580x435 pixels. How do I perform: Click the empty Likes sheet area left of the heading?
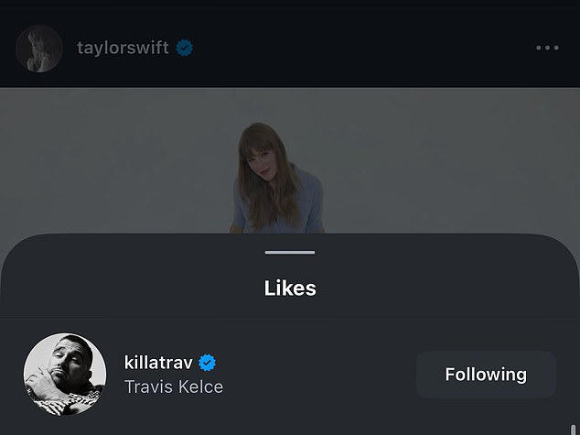pos(110,288)
